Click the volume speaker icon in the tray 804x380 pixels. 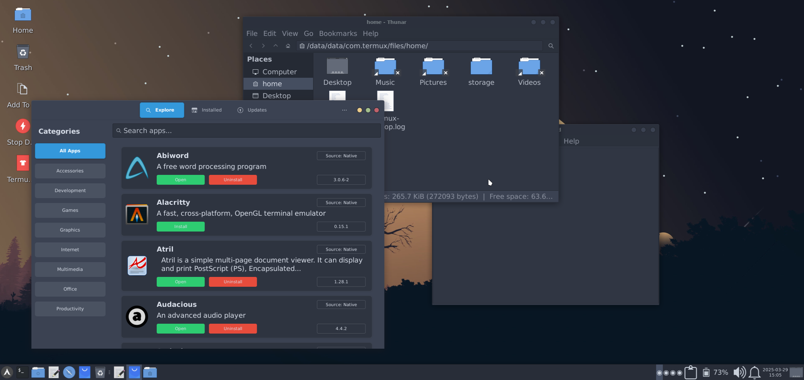tap(739, 372)
